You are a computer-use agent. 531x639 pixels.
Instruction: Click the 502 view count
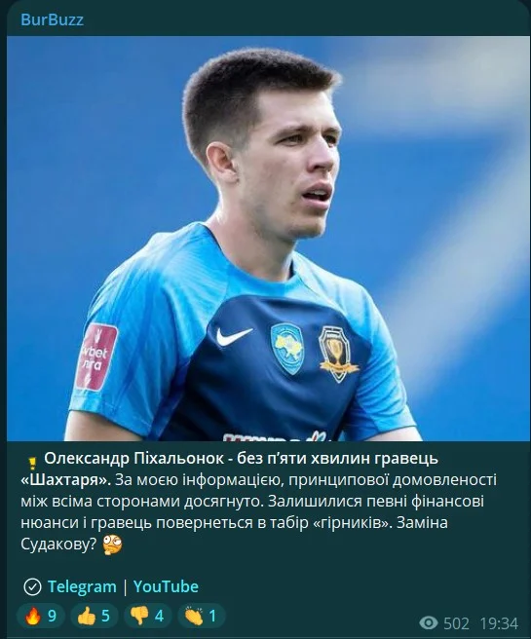tap(456, 623)
